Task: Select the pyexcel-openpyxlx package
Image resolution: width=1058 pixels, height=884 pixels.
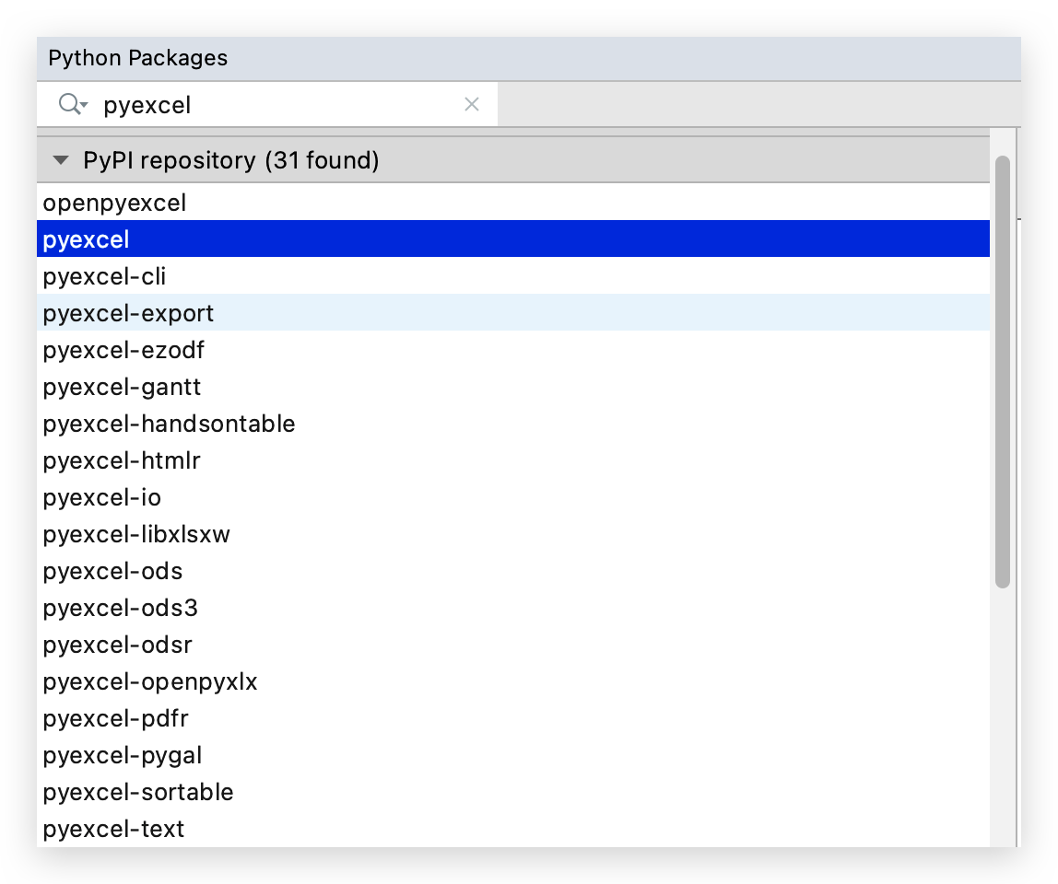Action: [x=150, y=681]
